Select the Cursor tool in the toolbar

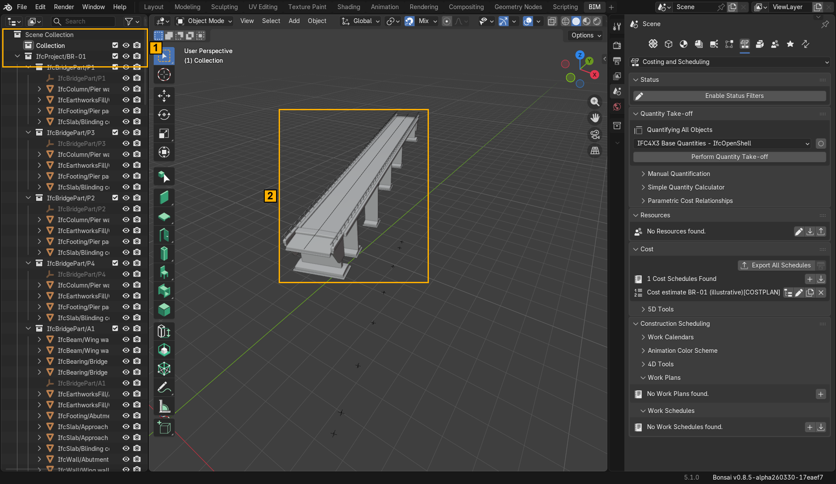[x=164, y=75]
